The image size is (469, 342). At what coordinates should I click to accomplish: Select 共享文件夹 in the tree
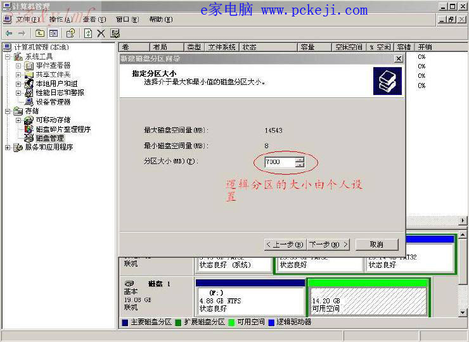53,75
